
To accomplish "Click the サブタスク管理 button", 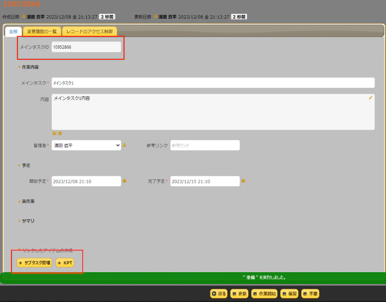I will point(34,263).
